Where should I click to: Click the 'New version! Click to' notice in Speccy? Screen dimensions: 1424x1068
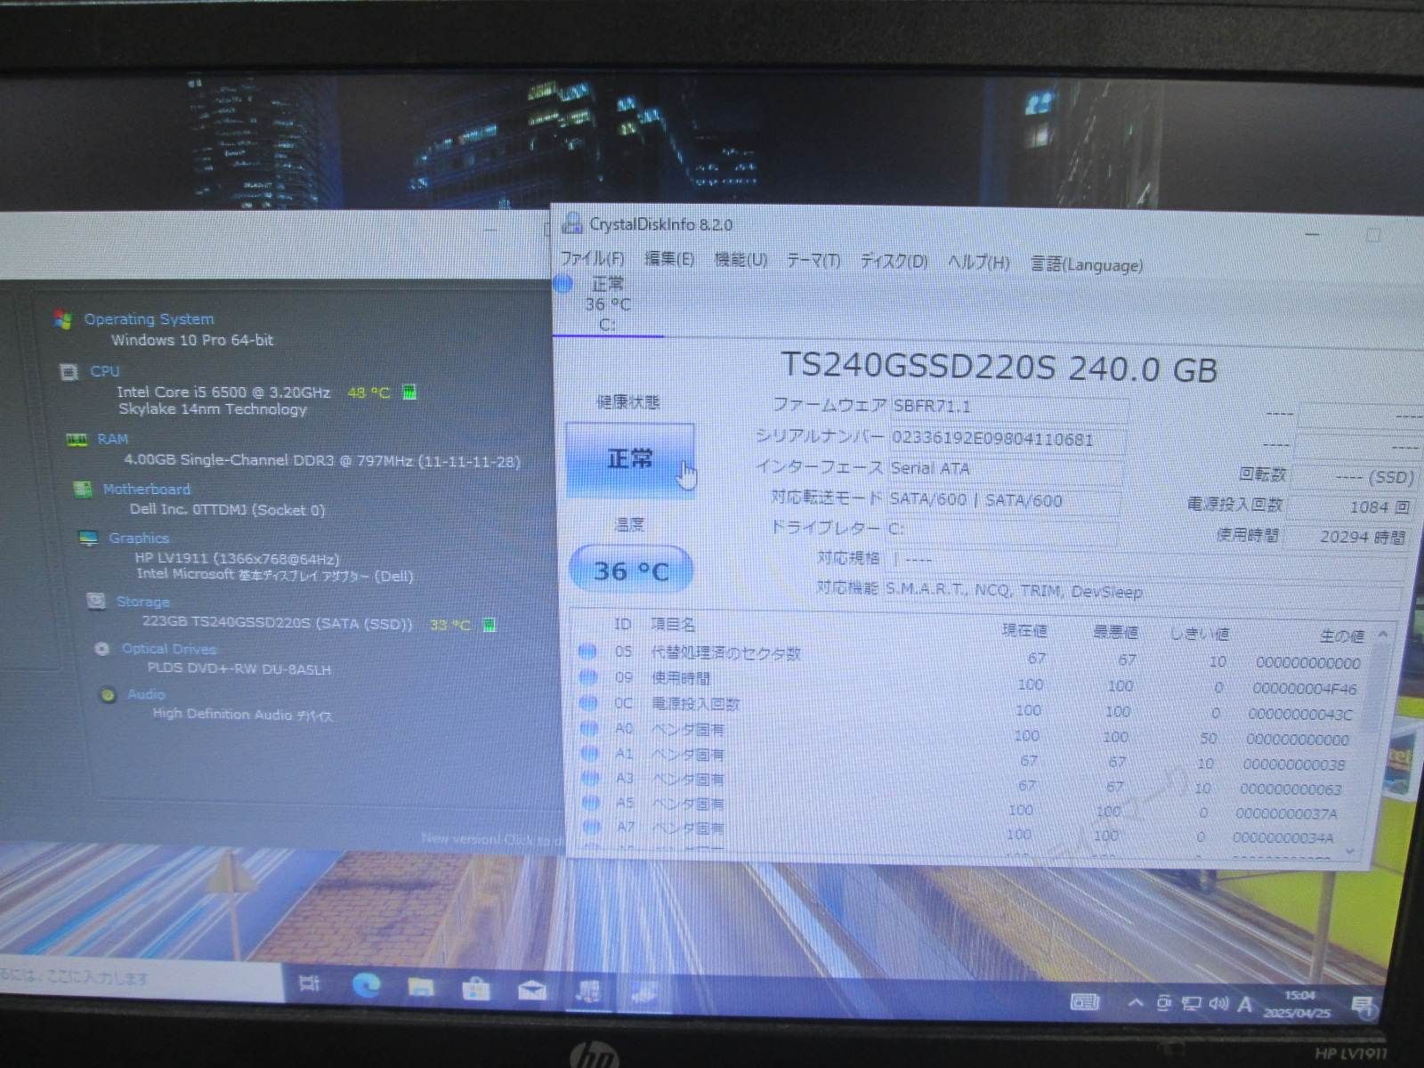491,838
